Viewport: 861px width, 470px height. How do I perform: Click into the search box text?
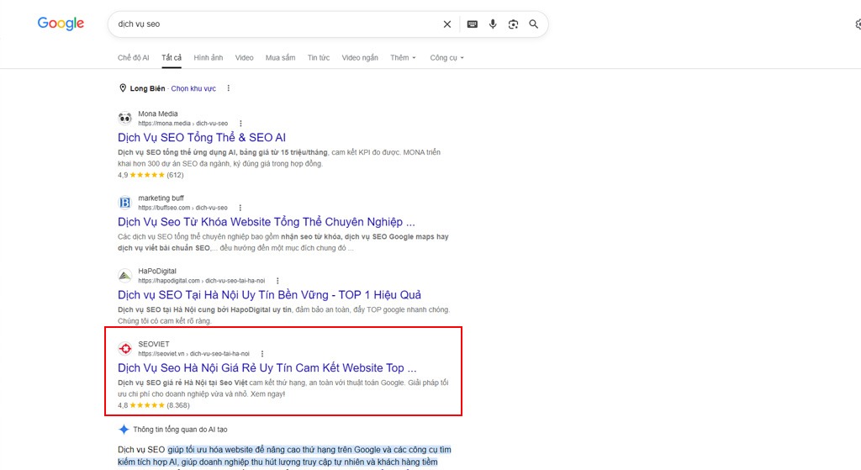click(x=139, y=24)
